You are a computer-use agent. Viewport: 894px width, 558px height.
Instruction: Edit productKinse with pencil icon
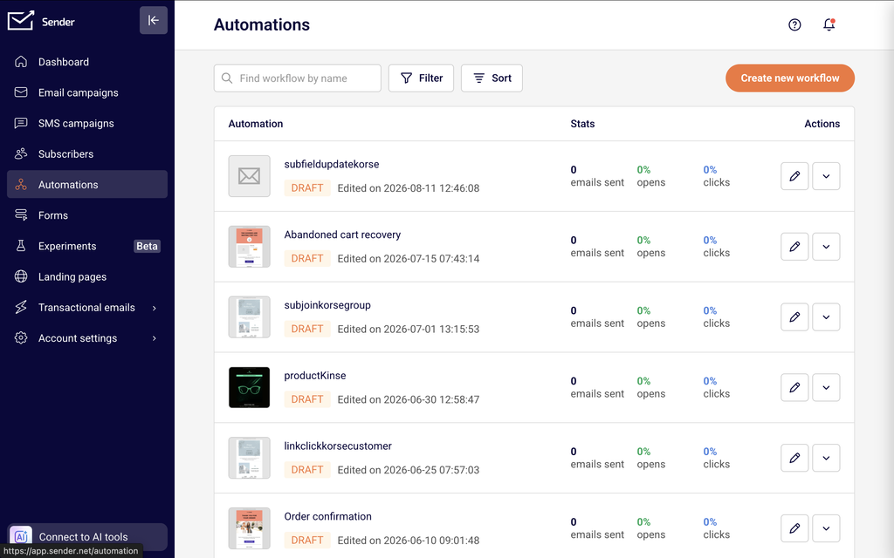click(x=794, y=388)
